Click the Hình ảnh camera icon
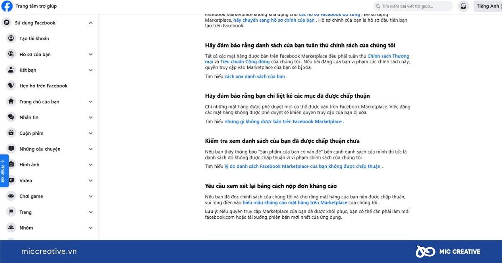 click(11, 164)
